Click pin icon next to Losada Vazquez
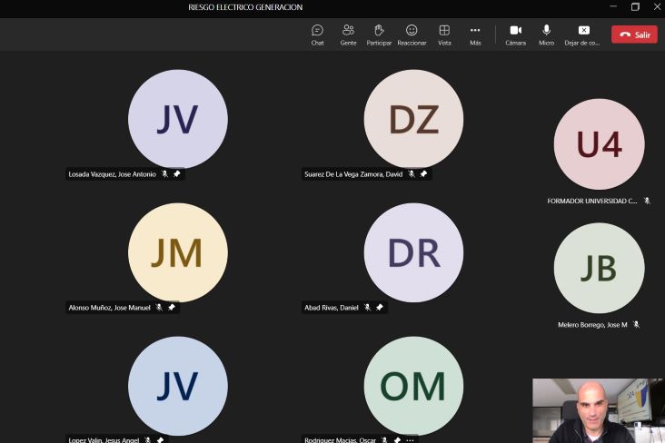The image size is (665, 443). click(x=177, y=173)
